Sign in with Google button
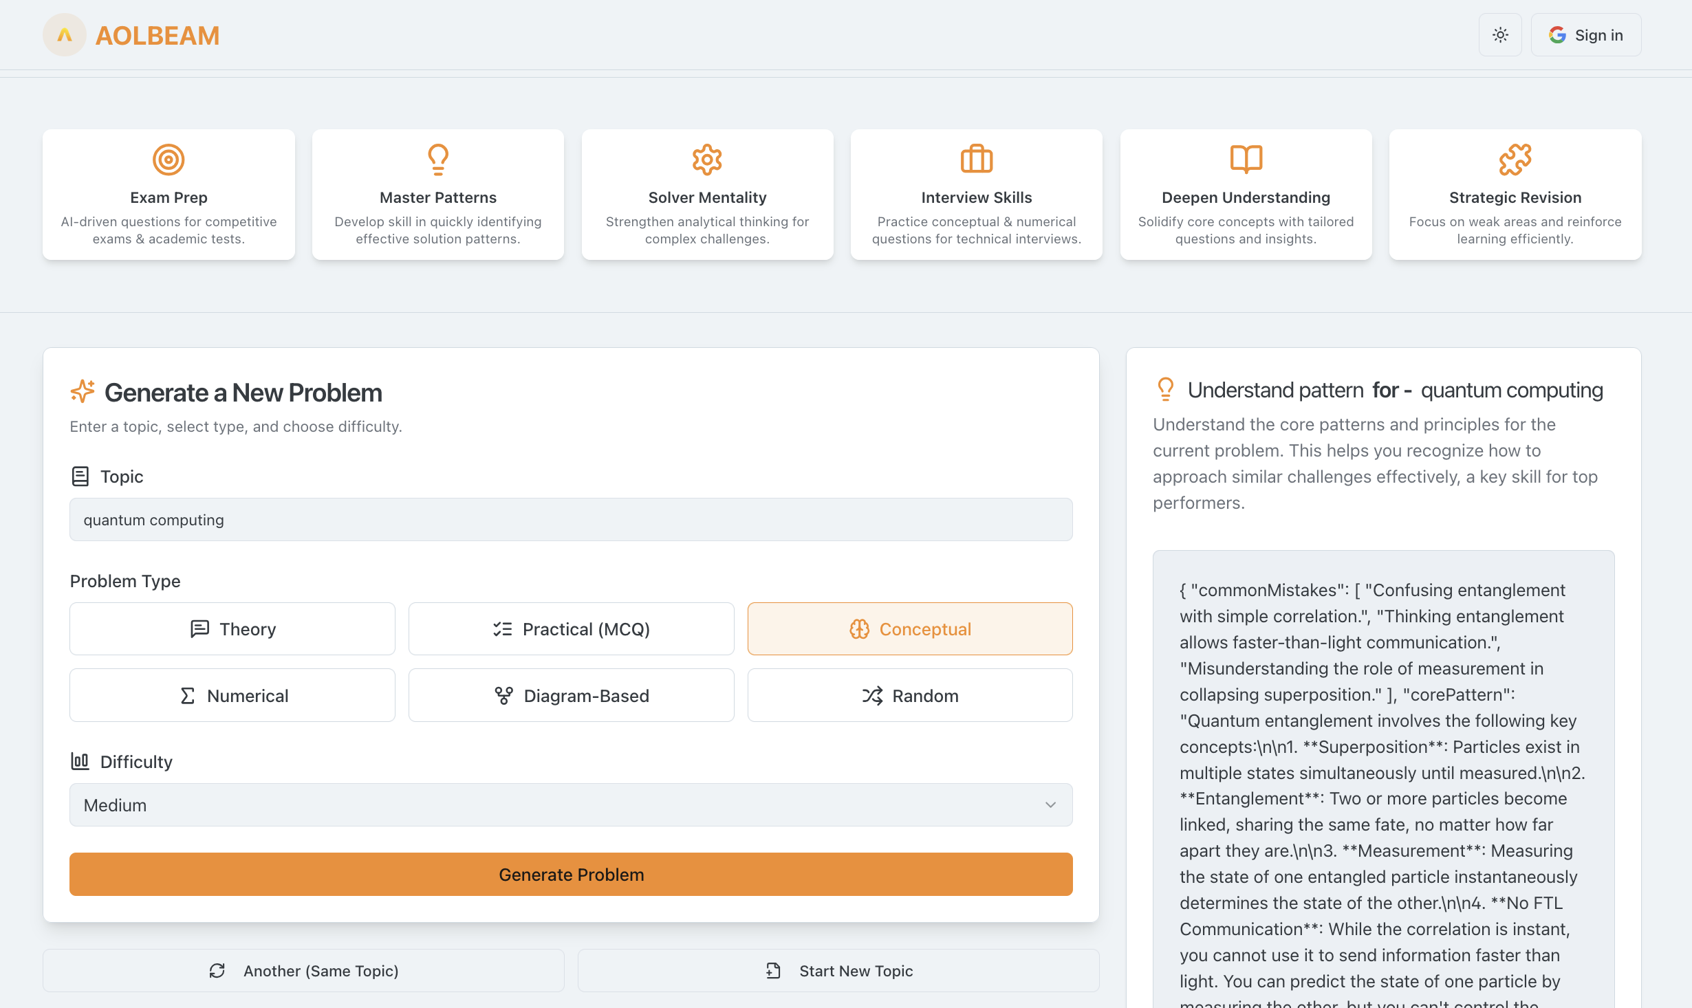1692x1008 pixels. (1585, 35)
